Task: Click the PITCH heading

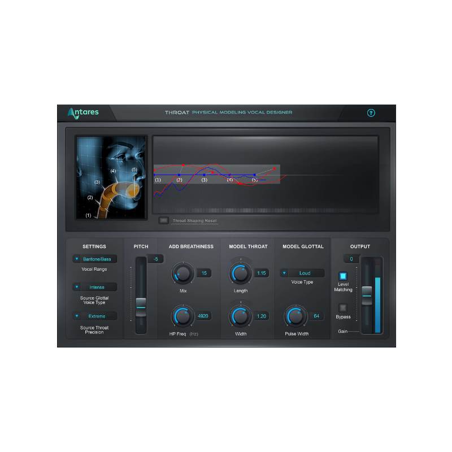Action: (141, 246)
